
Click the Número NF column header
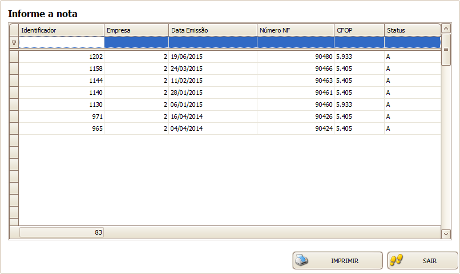point(295,30)
